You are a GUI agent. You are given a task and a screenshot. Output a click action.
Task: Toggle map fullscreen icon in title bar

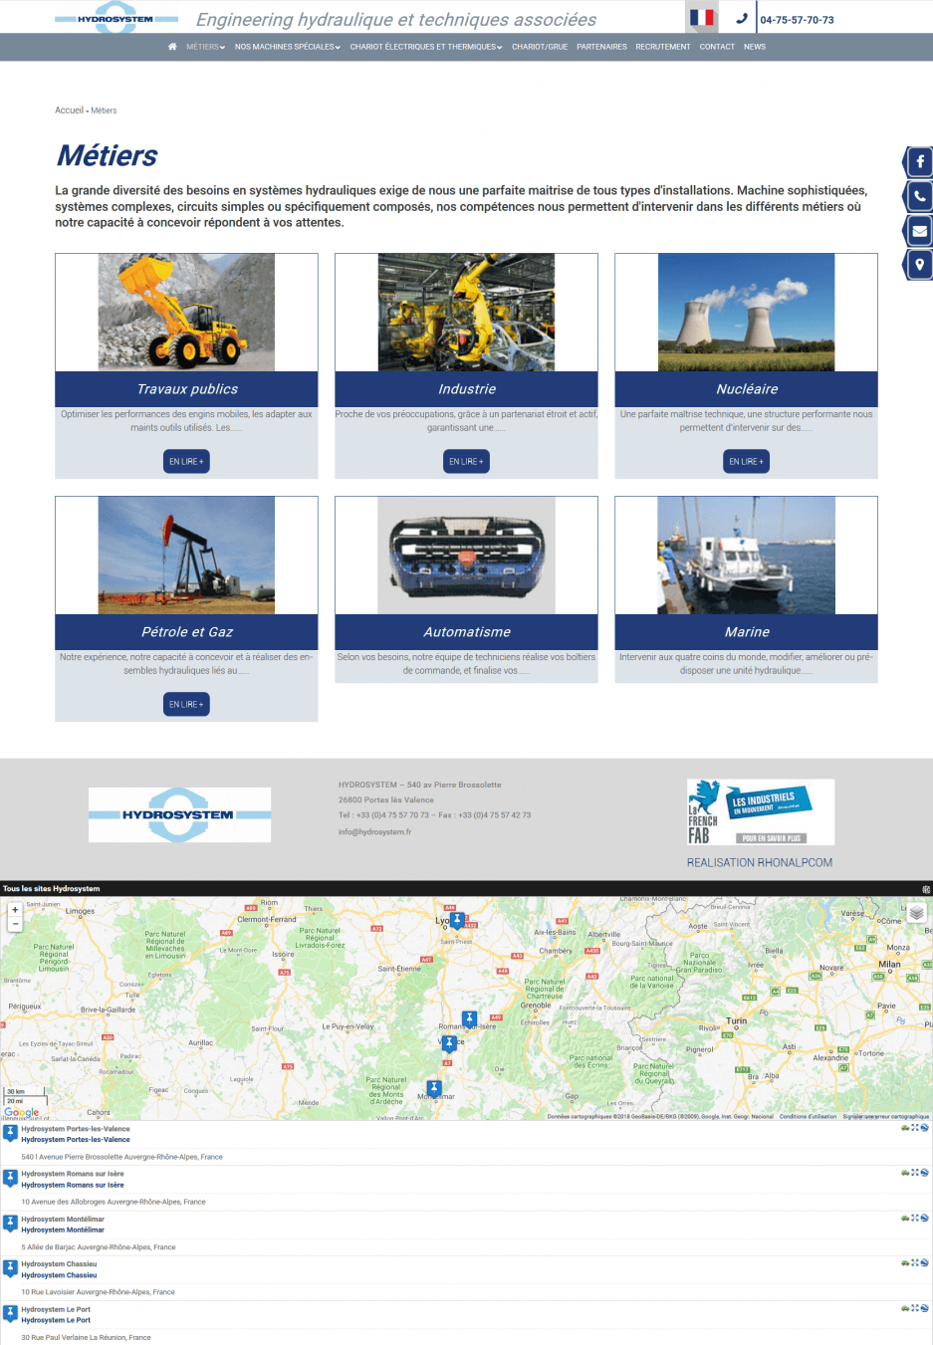[x=926, y=889]
